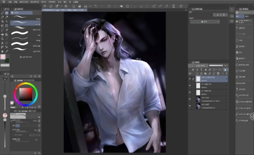
Task: Click the quick access undo entry
Action: point(241,28)
